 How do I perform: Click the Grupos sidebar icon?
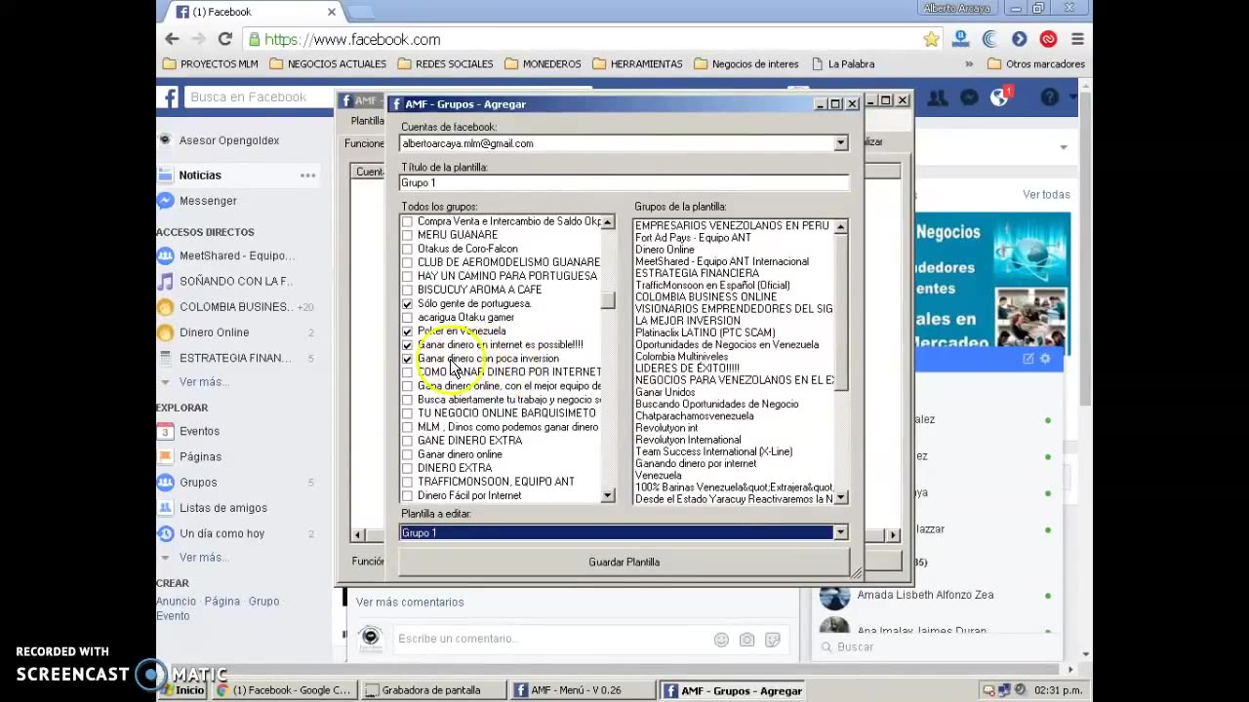pyautogui.click(x=165, y=482)
